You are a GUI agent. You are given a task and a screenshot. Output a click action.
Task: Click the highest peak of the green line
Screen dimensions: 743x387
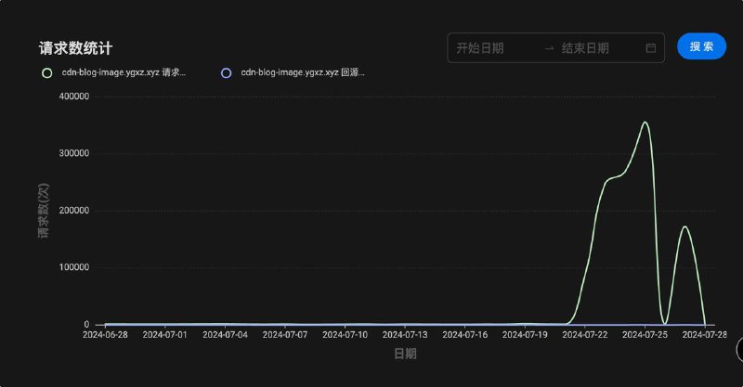pos(645,123)
